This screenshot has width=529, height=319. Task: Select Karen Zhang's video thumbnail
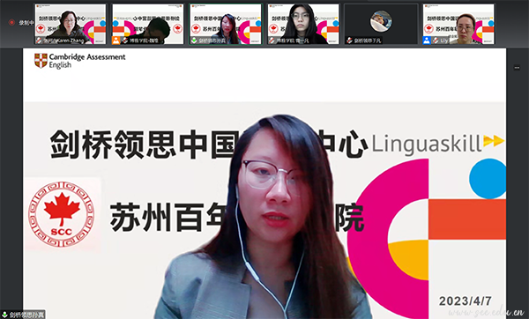click(x=71, y=24)
